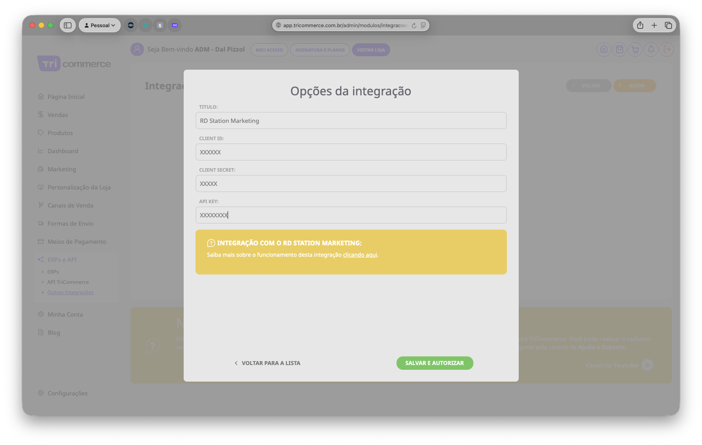Click the user avatar icon beside the welcome text
Screen dimensions: 702x445
click(x=137, y=49)
